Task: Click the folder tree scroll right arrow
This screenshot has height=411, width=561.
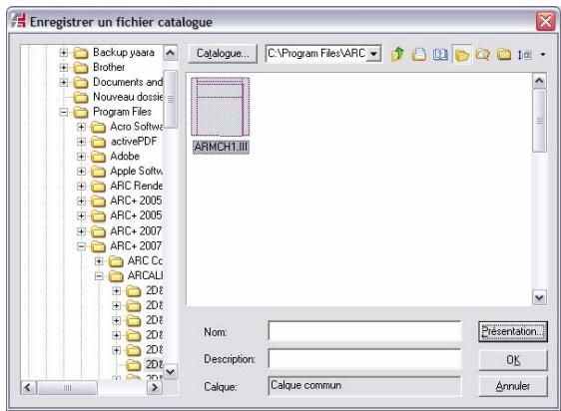Action: [155, 388]
